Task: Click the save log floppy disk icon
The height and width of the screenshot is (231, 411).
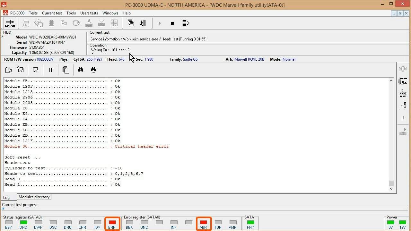Action: pyautogui.click(x=36, y=70)
